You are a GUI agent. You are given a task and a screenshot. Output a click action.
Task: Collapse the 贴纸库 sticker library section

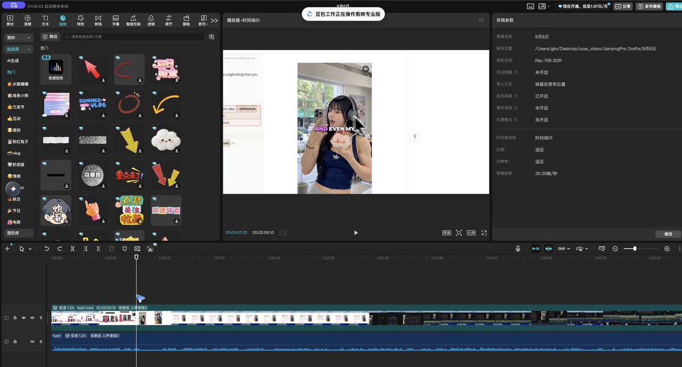[x=18, y=49]
